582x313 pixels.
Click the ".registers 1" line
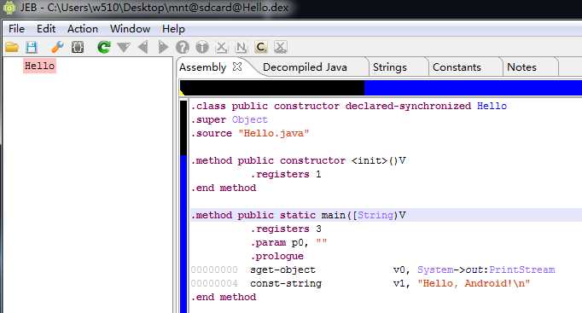click(286, 174)
